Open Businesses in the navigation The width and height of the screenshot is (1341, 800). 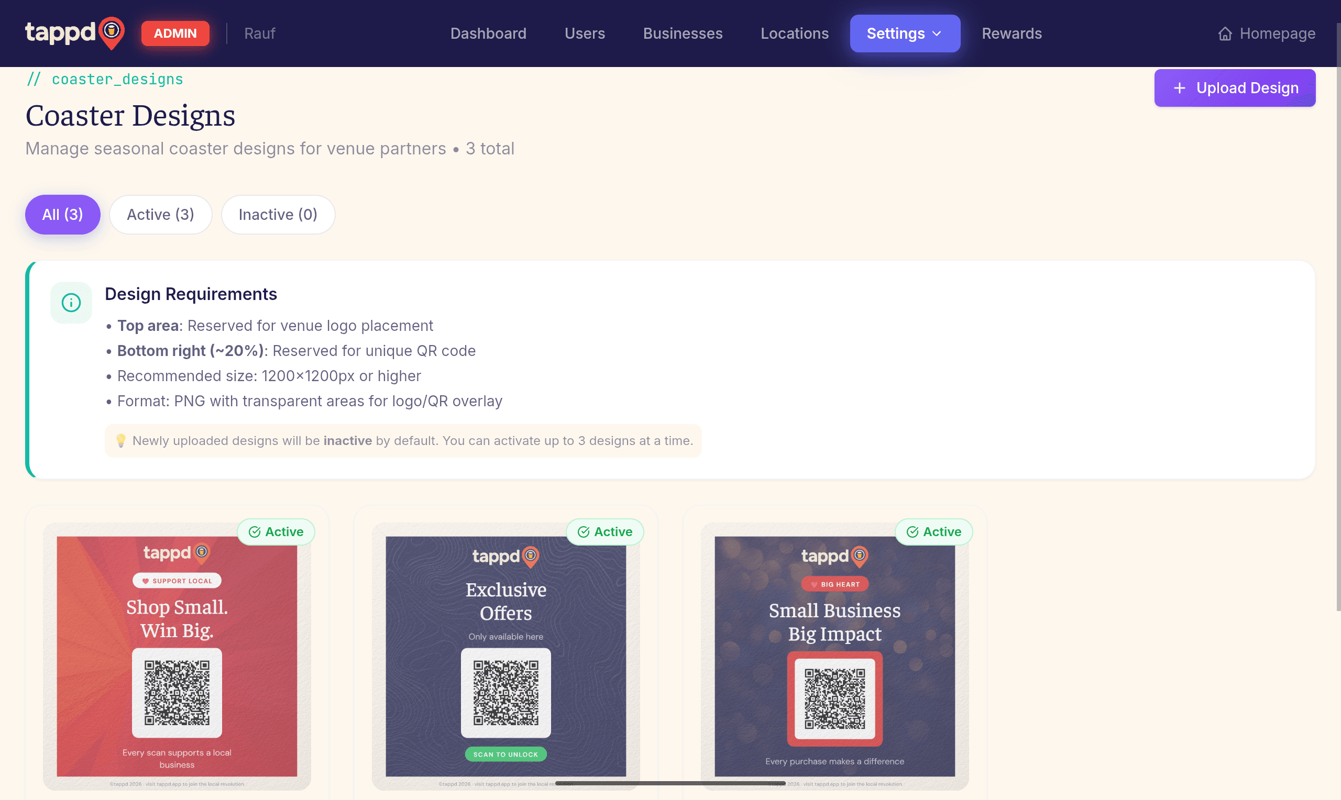point(683,34)
